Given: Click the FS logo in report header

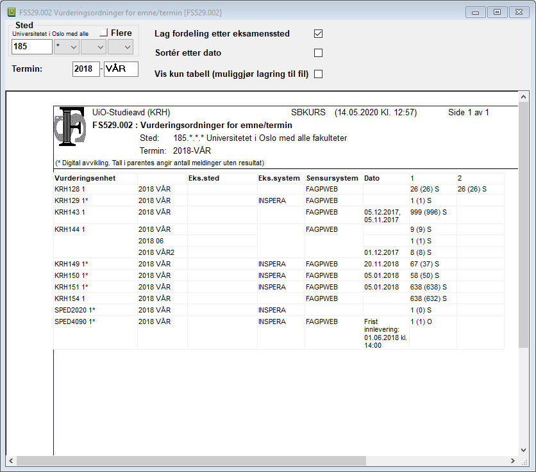Looking at the screenshot, I should click(x=70, y=127).
